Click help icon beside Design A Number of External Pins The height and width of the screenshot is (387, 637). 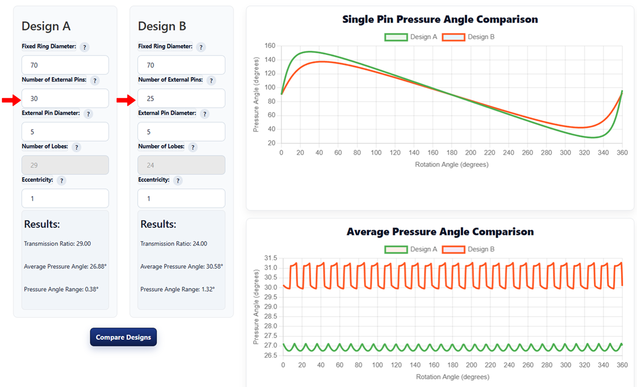tap(94, 81)
